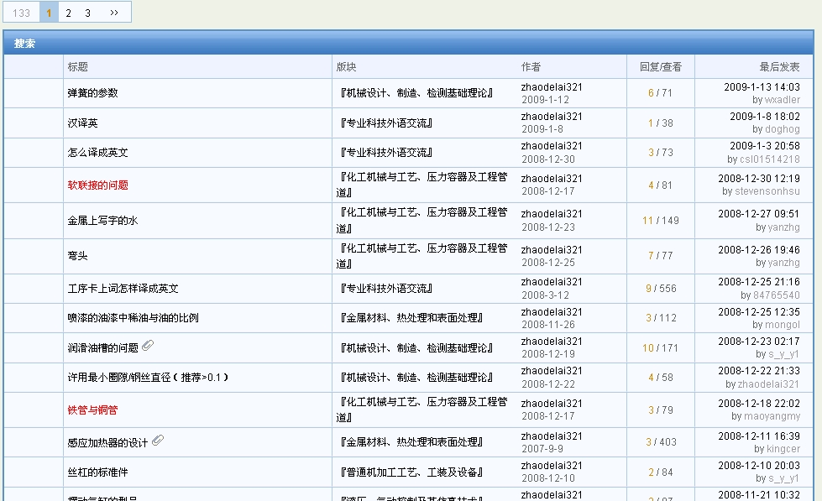The image size is (822, 501).
Task: Jump to last page with >> arrow
Action: (113, 13)
